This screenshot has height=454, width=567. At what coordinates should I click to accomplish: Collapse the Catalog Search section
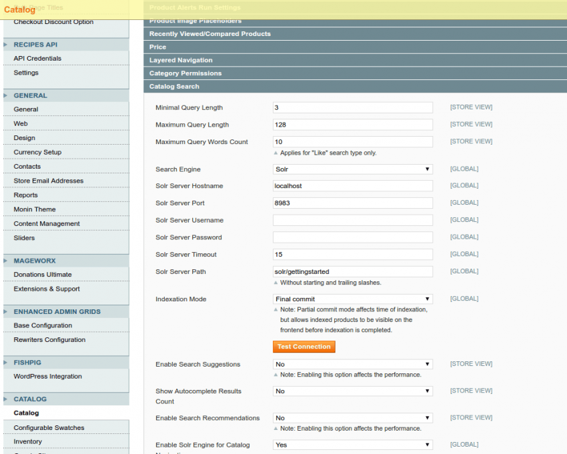pyautogui.click(x=355, y=87)
